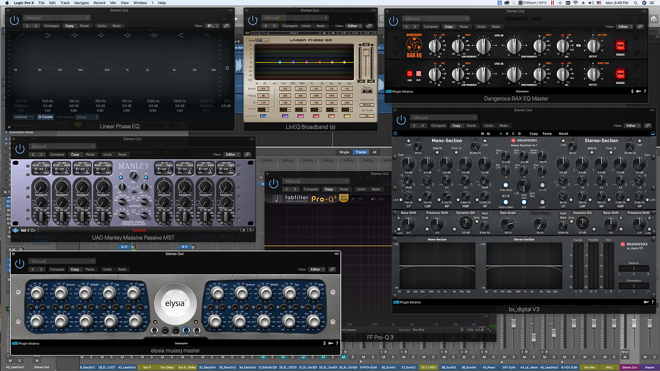This screenshot has height=371, width=660.
Task: Toggle the Left/Mid Engage button on BAX EQ
Action: 620,46
